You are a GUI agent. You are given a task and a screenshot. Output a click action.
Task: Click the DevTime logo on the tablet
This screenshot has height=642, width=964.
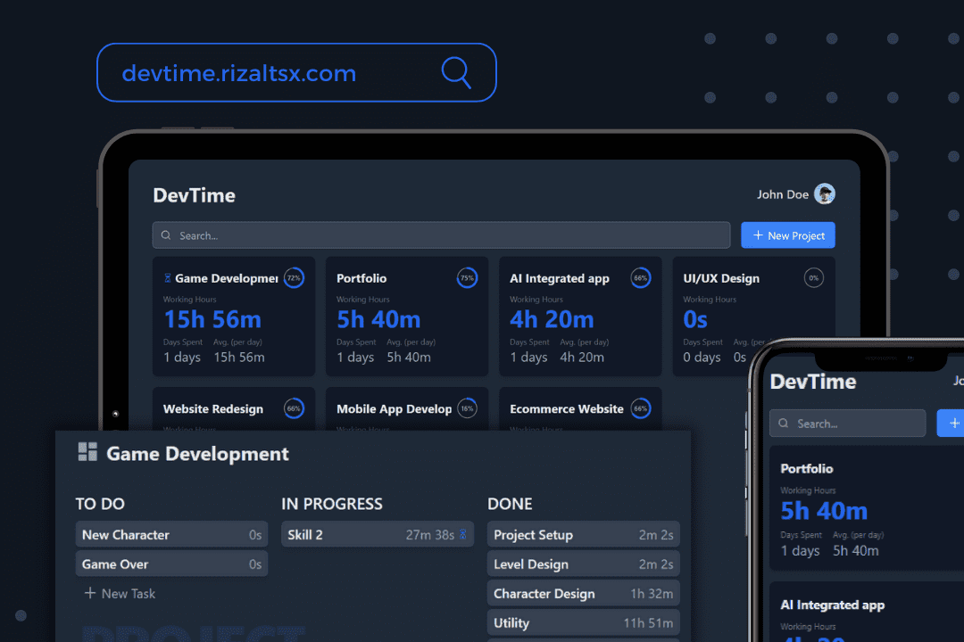194,195
